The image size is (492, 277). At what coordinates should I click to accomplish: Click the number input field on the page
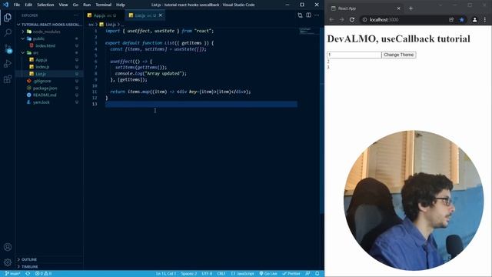[x=354, y=55]
